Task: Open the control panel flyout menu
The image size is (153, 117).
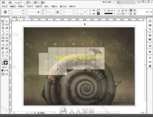Action: [x=151, y=12]
